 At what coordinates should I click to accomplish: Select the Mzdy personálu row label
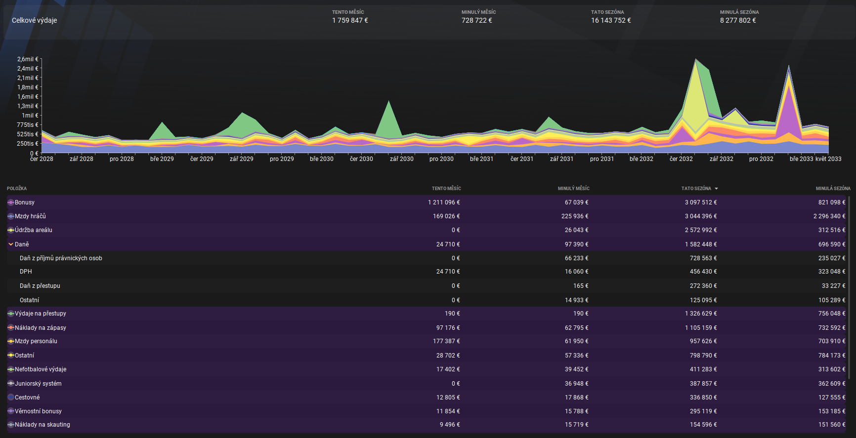(36, 341)
